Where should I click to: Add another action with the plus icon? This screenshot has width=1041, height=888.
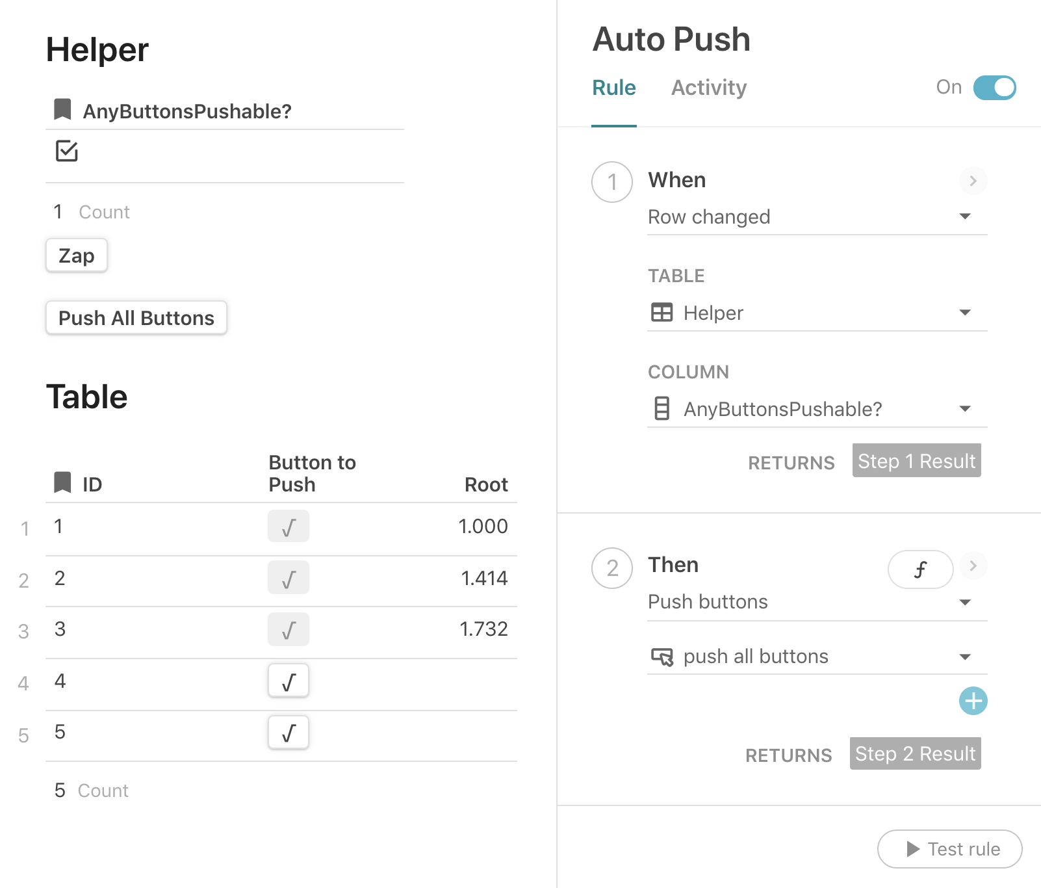973,701
